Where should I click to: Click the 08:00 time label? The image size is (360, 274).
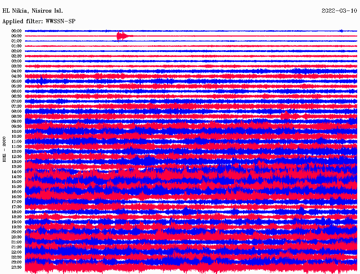click(17, 111)
